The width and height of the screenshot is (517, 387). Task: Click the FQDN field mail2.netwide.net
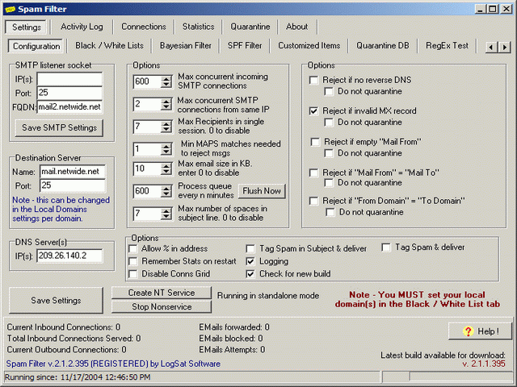point(69,107)
